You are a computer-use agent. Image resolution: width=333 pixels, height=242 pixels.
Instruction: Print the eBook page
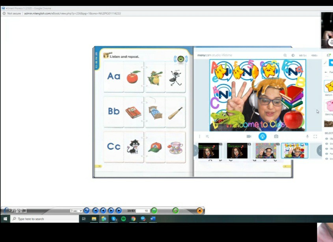click(175, 210)
